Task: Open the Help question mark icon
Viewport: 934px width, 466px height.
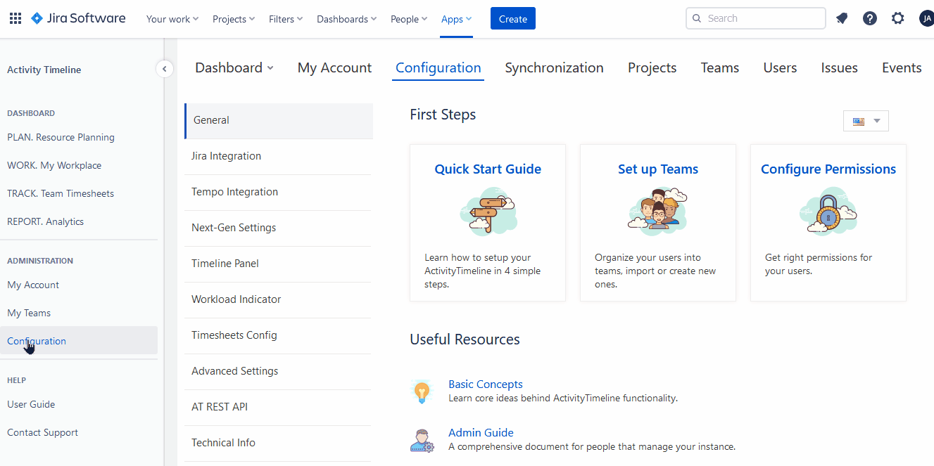Action: tap(870, 19)
